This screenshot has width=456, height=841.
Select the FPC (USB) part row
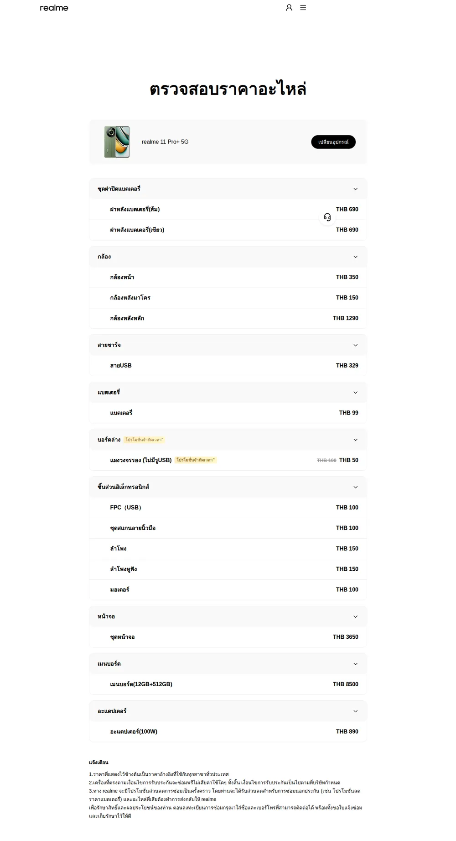point(228,508)
